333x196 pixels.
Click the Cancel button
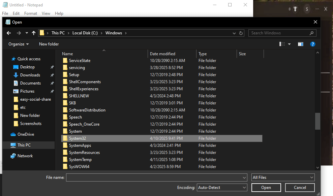300,188
